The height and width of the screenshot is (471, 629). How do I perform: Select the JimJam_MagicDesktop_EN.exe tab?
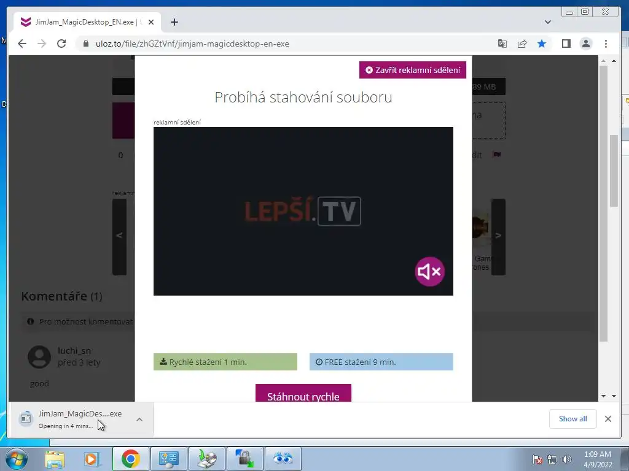pyautogui.click(x=87, y=23)
